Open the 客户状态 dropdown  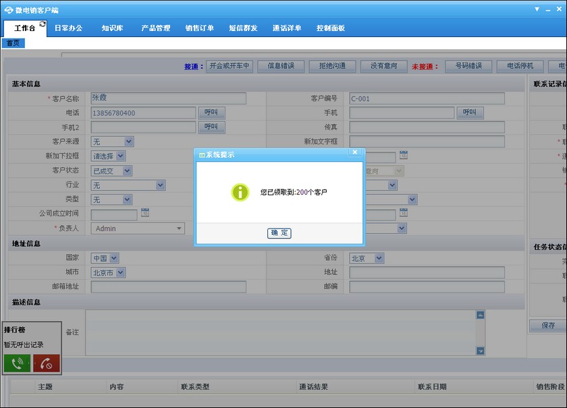coord(127,171)
